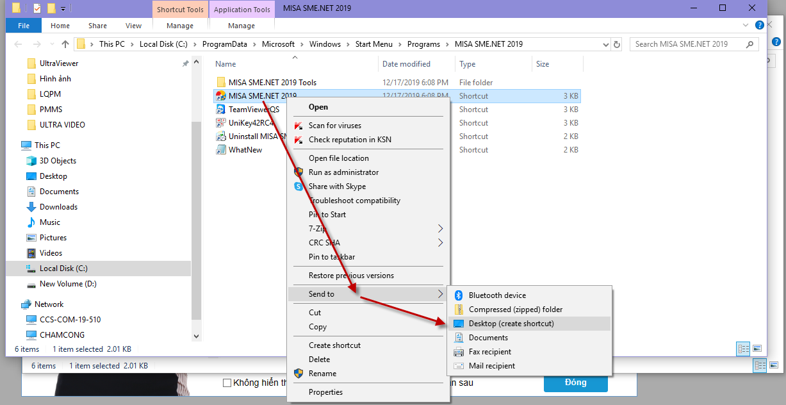This screenshot has width=786, height=405.
Task: Select the ULTRA VIDEO folder in sidebar
Action: pos(62,125)
